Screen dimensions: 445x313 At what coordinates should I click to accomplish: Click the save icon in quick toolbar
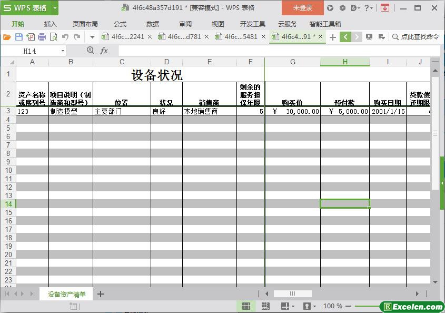pos(18,37)
